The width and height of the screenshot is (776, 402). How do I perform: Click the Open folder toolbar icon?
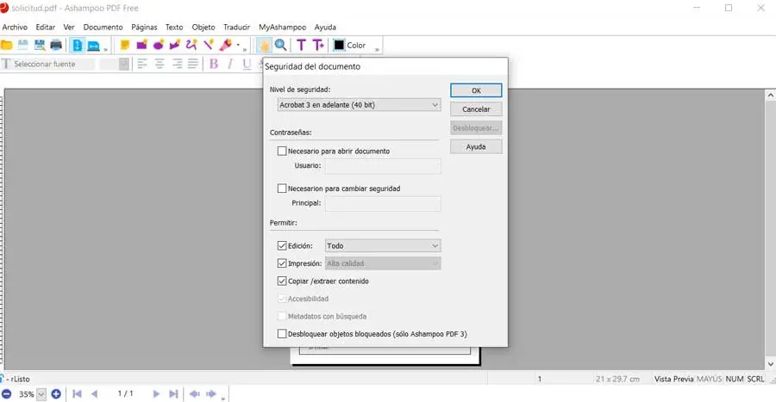pos(7,45)
